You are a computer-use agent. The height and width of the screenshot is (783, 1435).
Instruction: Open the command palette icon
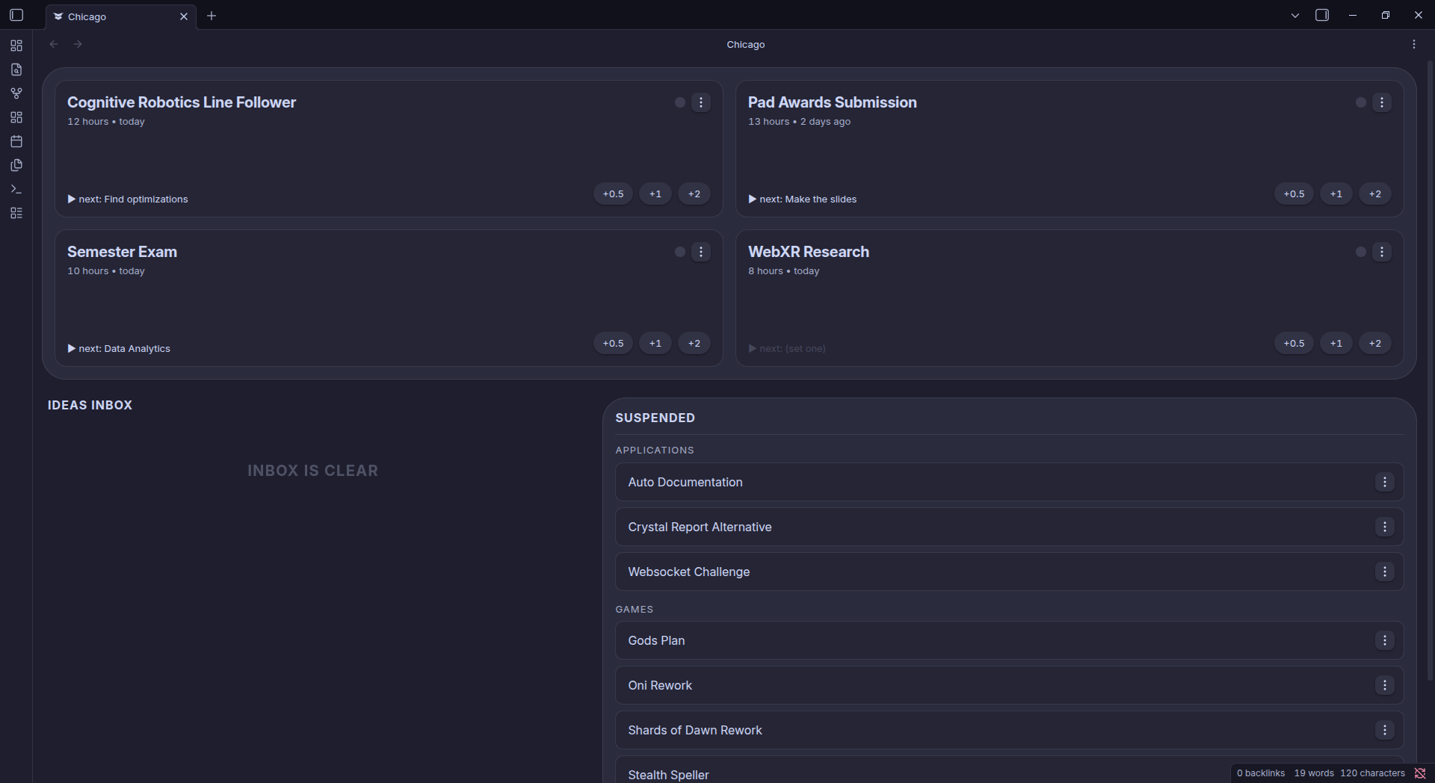point(16,189)
